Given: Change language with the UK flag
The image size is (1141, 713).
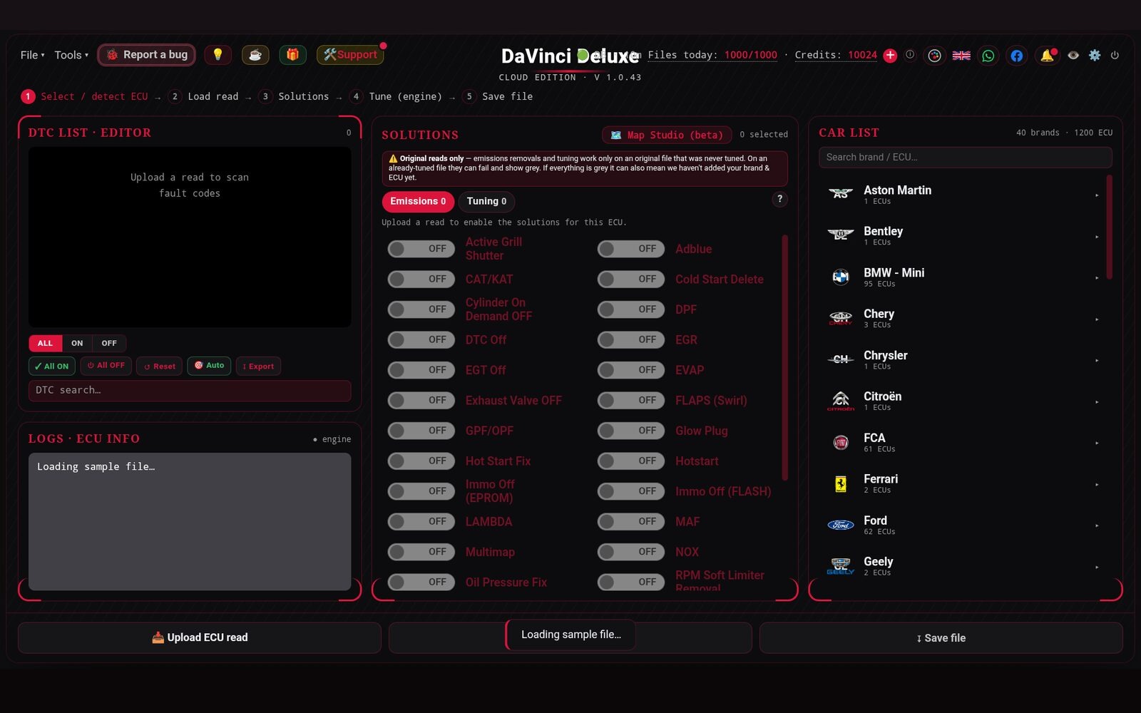Looking at the screenshot, I should [x=961, y=56].
